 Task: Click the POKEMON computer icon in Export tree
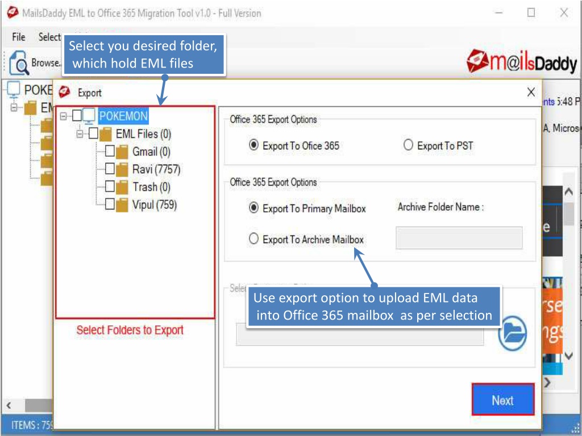pyautogui.click(x=89, y=116)
